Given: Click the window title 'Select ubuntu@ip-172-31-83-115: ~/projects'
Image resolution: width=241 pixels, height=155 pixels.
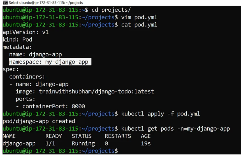Looking at the screenshot, I should (46, 3).
